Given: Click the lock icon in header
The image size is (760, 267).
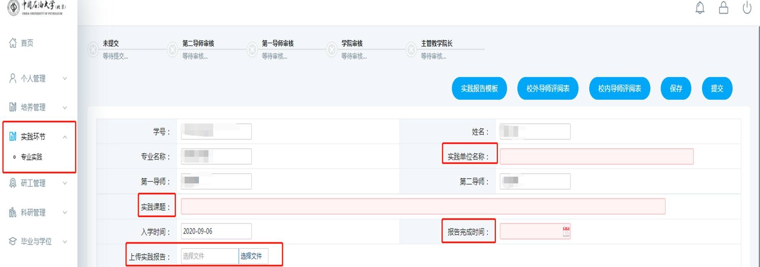Looking at the screenshot, I should point(723,8).
